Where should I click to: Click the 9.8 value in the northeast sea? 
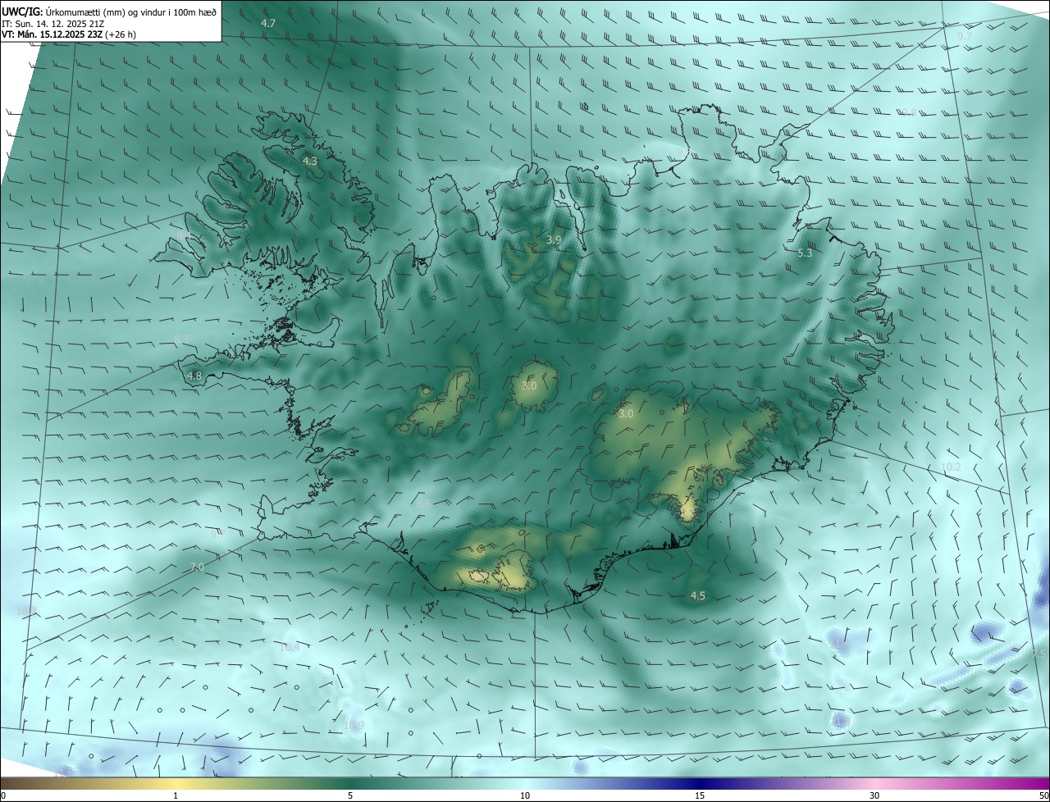tap(909, 112)
